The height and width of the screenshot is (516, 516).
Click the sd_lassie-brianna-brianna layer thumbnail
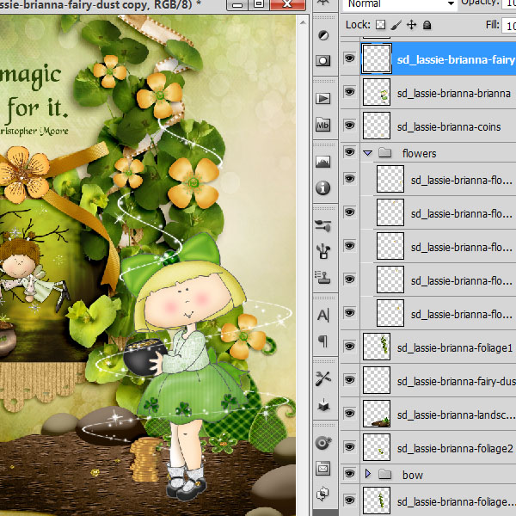click(x=377, y=92)
